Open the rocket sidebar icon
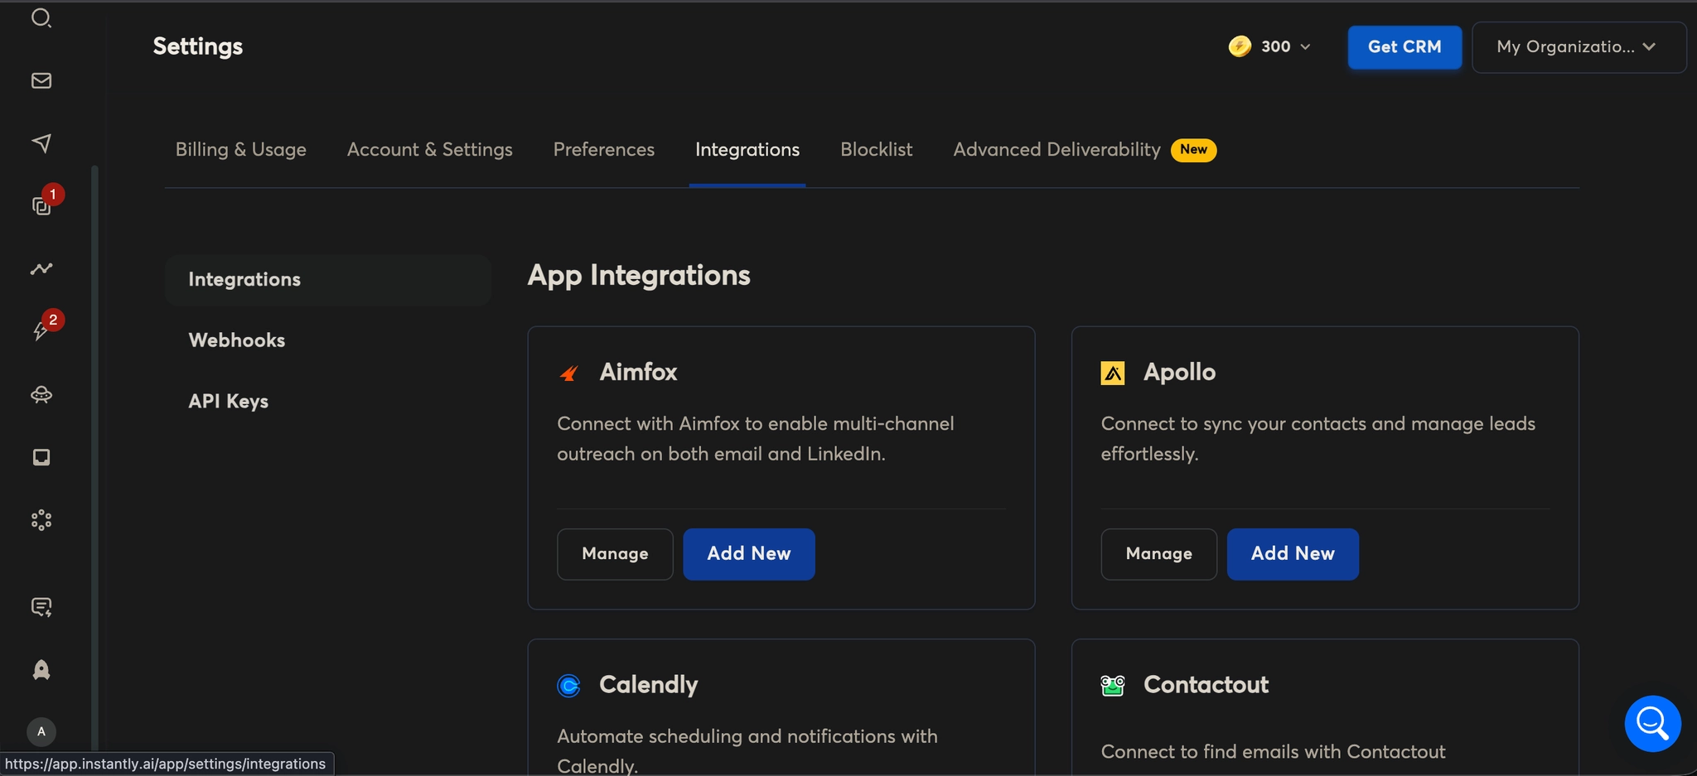Image resolution: width=1697 pixels, height=776 pixels. coord(41,670)
